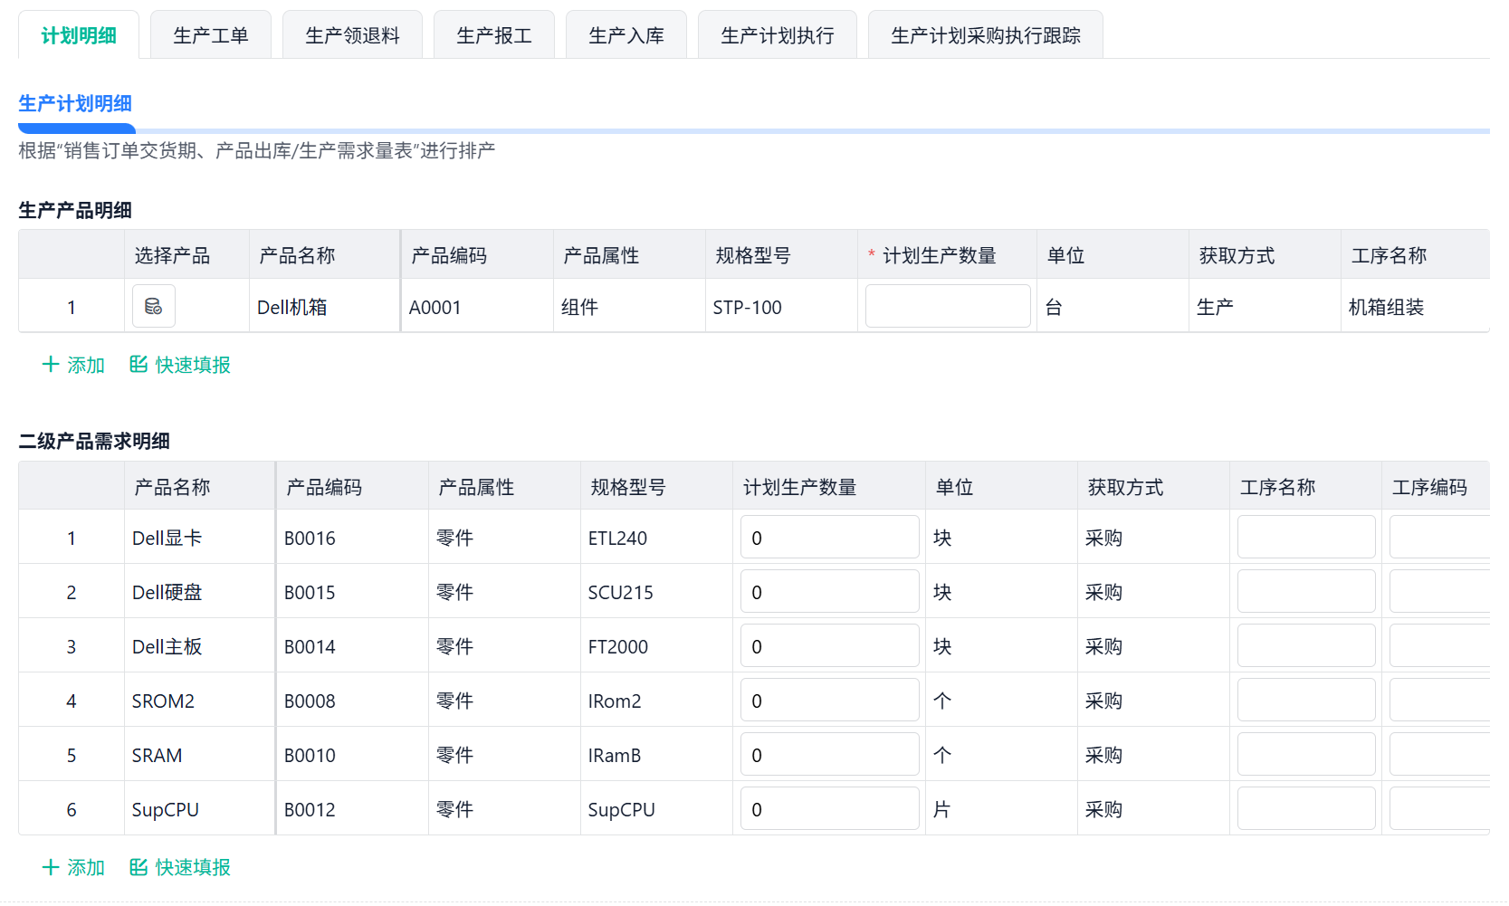Click the quantity field for Dell显卡
Viewport: 1509px width, 906px height.
[x=830, y=537]
